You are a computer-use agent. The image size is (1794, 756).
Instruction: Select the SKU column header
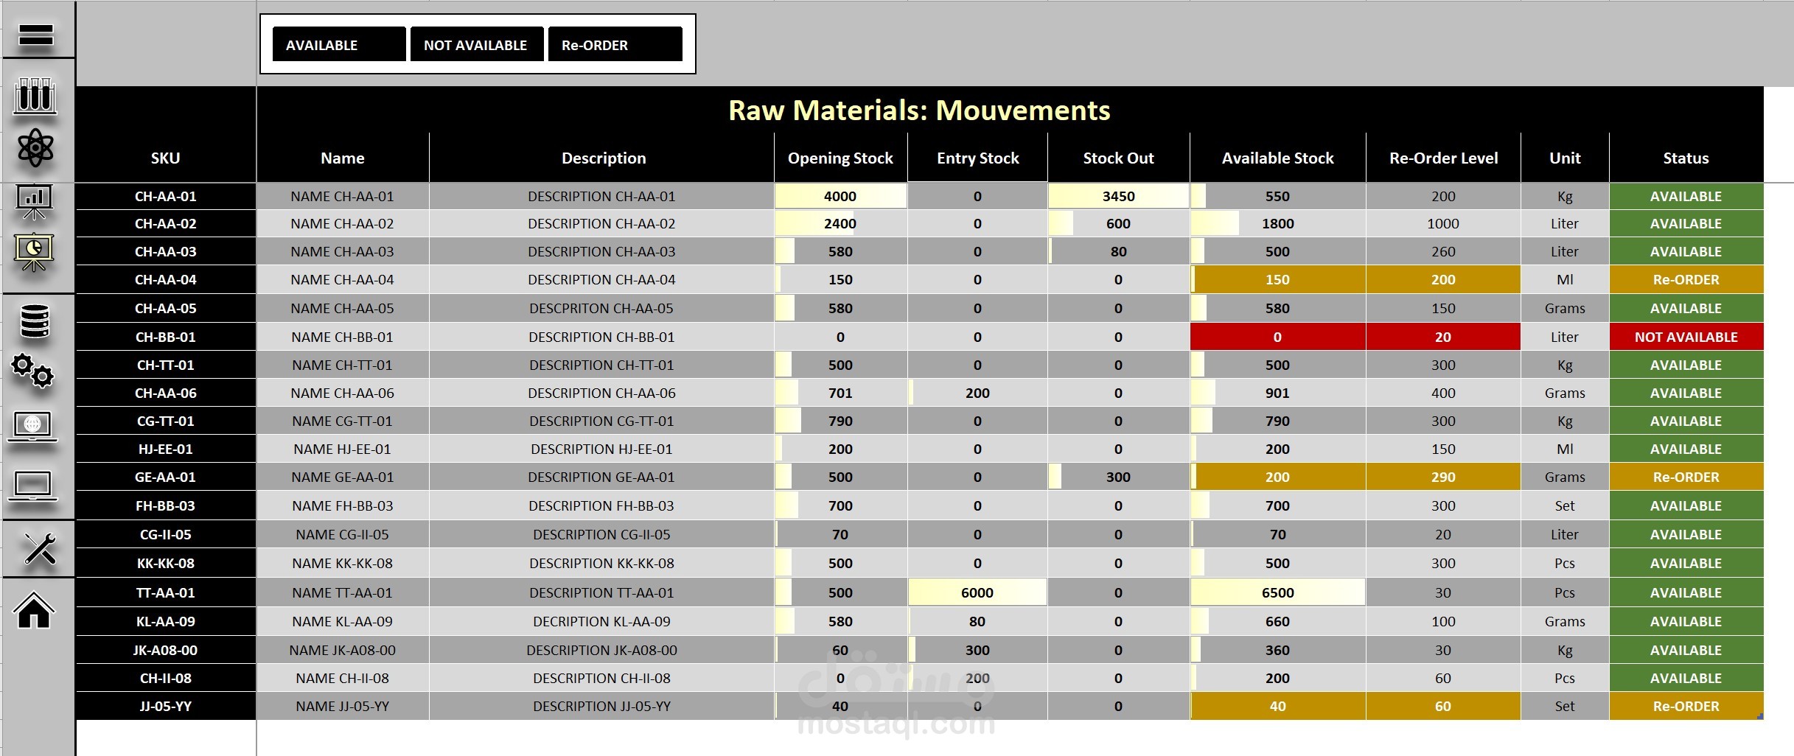pos(166,158)
